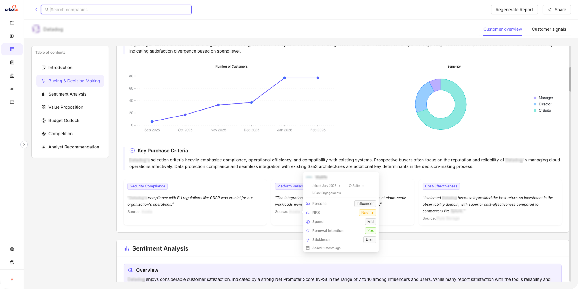This screenshot has width=578, height=289.
Task: Click the calendar icon beside Added date
Action: point(308,248)
